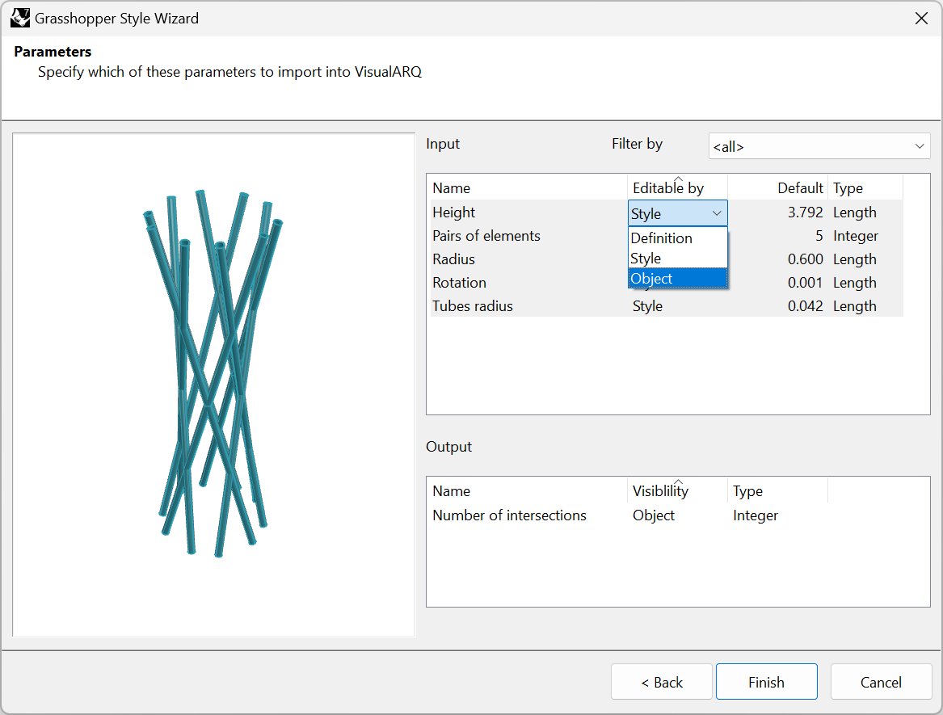Click the Integer type in the Output list

click(x=756, y=515)
